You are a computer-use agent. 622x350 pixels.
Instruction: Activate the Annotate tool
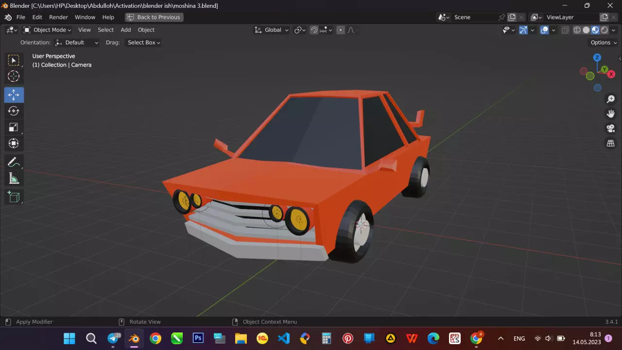14,162
